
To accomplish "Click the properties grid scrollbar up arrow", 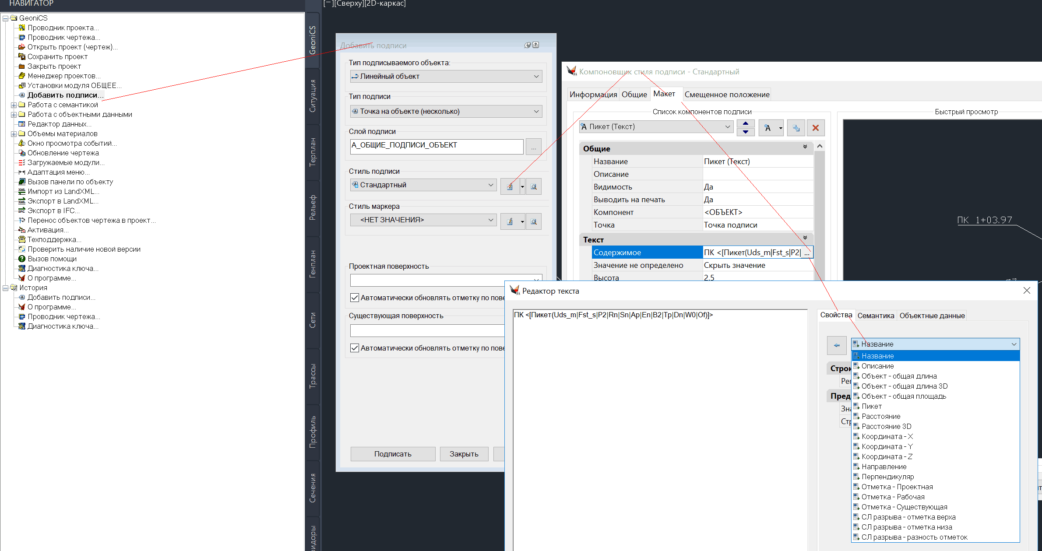I will tap(820, 146).
